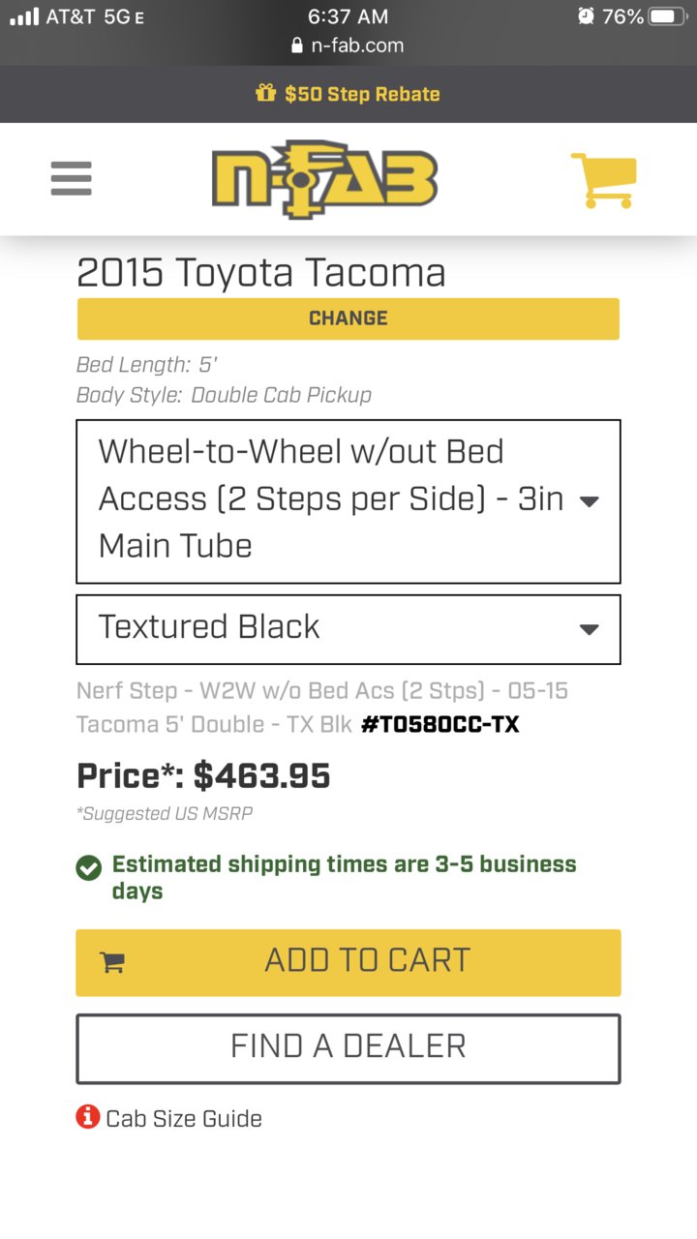
Task: Tap the battery indicator in status bar
Action: point(667,16)
